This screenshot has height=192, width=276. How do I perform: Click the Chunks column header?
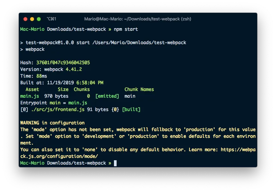82,89
